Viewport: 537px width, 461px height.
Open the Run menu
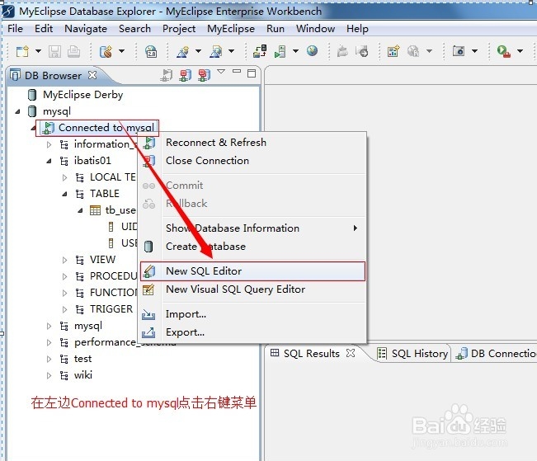click(x=276, y=29)
